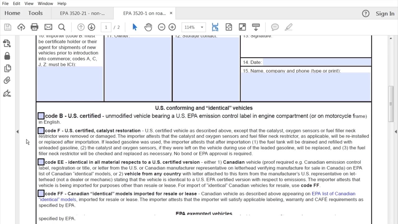Click the 11. Owner text field

138,69
